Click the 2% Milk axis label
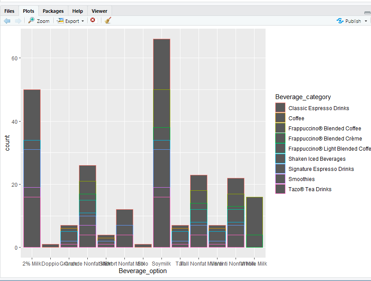The height and width of the screenshot is (281, 371). click(32, 263)
